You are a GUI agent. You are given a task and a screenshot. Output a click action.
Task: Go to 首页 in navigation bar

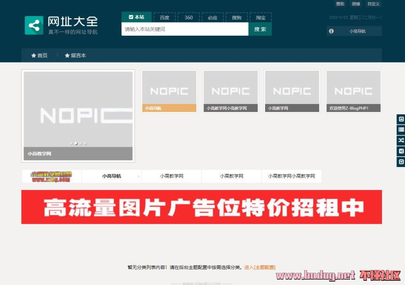(x=40, y=55)
